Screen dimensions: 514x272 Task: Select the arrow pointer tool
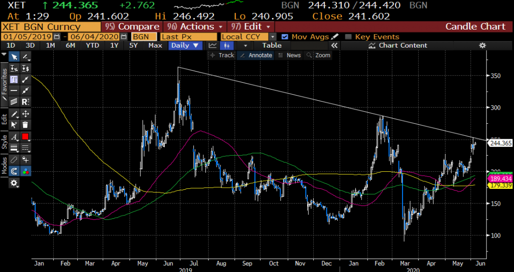coord(14,57)
